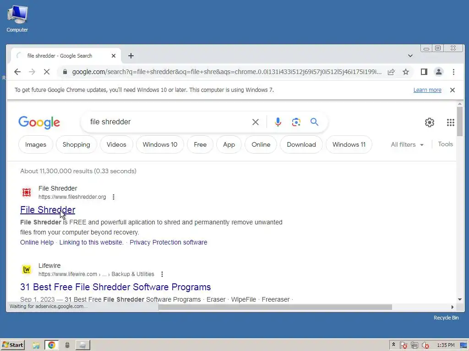Select the Download filter chip
Screen dimensions: 469x351
(301, 144)
